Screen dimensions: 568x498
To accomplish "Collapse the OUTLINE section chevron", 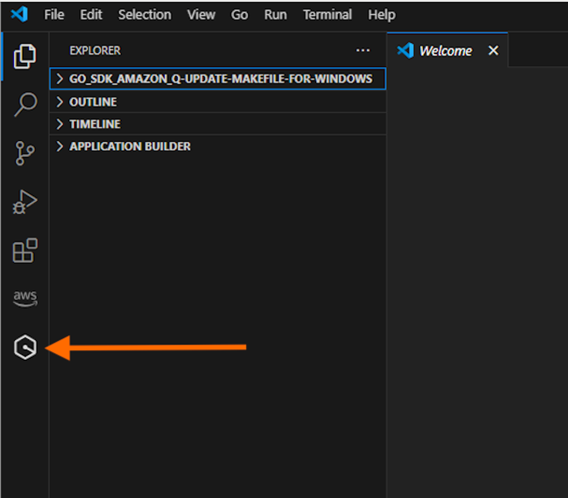I will tap(59, 102).
